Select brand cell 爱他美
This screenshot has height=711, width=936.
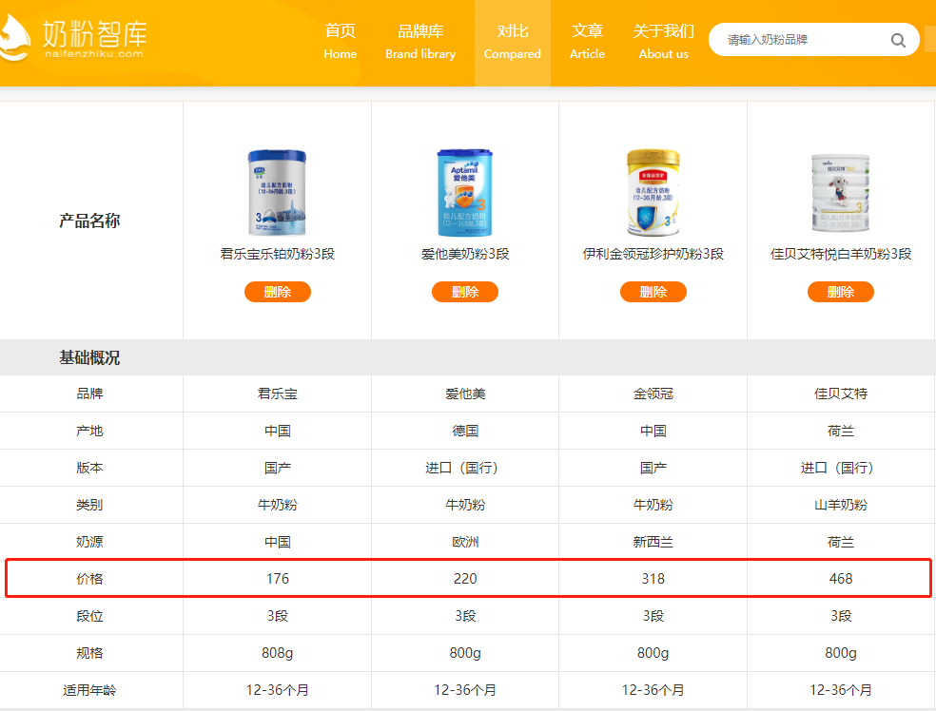tap(465, 394)
